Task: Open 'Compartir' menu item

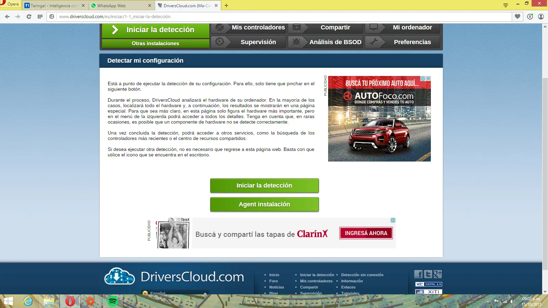Action: 326,28
